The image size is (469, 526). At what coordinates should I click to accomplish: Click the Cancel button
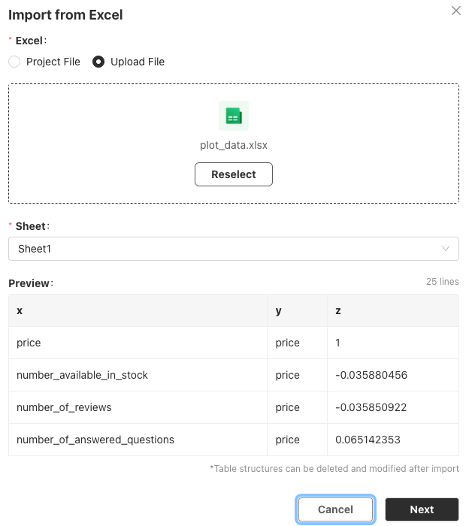click(x=335, y=509)
